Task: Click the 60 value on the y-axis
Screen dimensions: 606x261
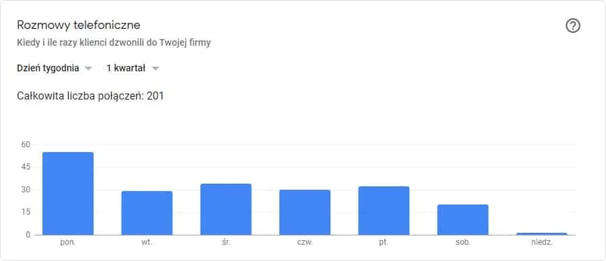Action: click(x=26, y=145)
